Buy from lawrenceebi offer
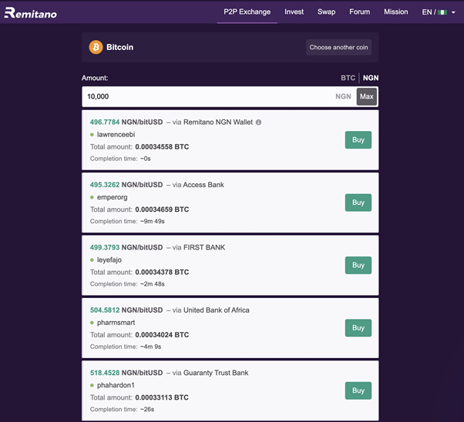The width and height of the screenshot is (464, 422). (358, 140)
